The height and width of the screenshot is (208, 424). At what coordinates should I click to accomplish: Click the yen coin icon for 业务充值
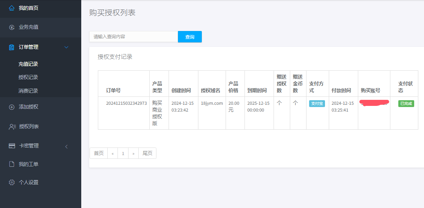(12, 27)
